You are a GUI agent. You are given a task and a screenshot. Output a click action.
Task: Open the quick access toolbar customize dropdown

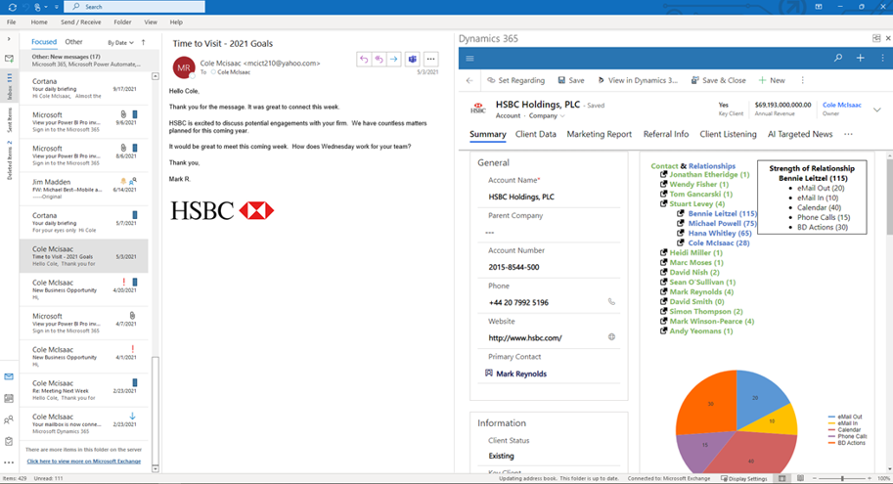(x=57, y=7)
